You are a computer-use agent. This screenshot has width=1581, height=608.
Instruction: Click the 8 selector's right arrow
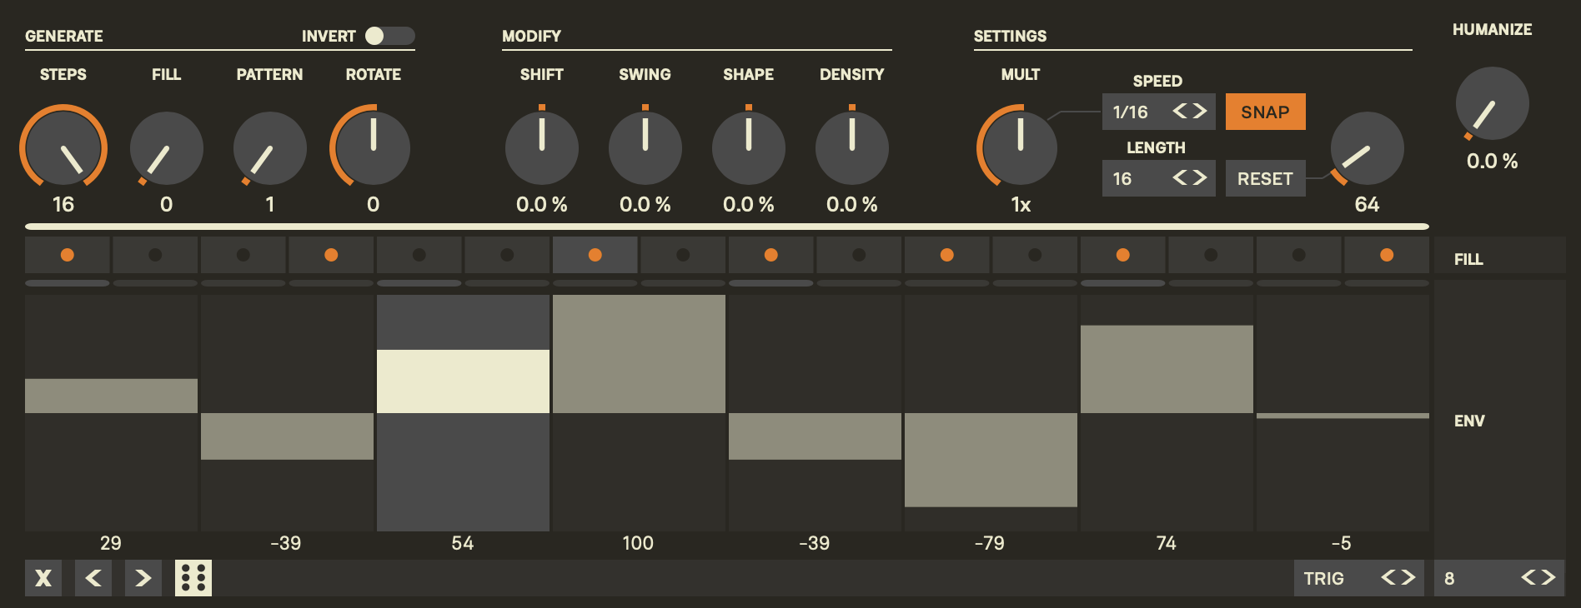[x=1548, y=577]
